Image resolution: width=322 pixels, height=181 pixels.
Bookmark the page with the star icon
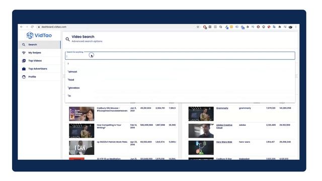(x=198, y=27)
